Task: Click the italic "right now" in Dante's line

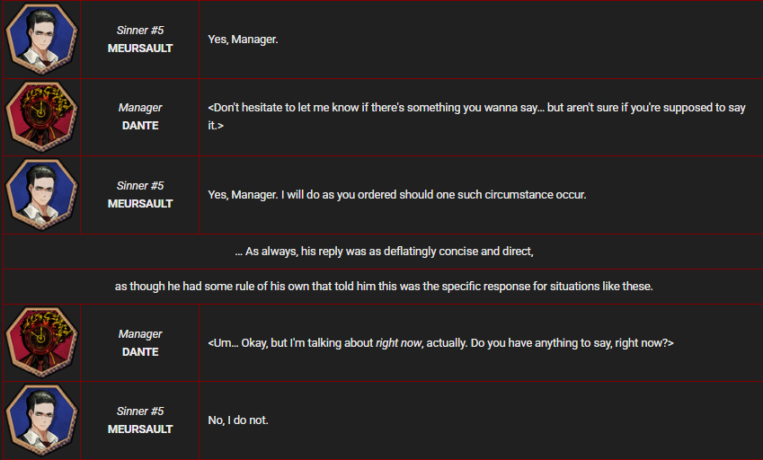Action: pyautogui.click(x=398, y=343)
